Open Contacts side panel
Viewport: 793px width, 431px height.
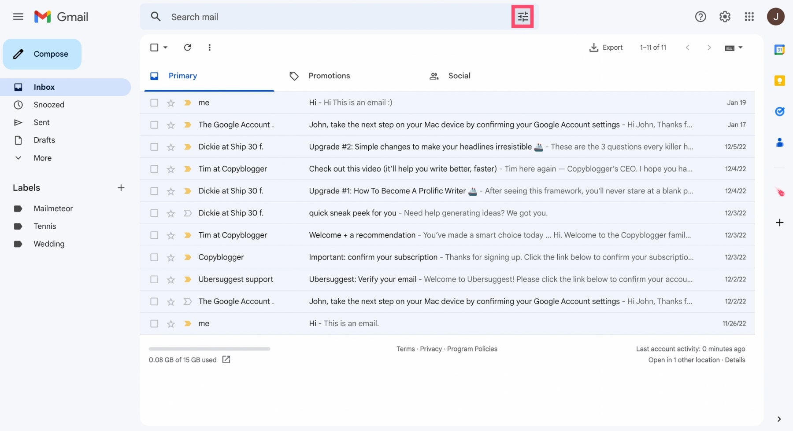coord(779,142)
